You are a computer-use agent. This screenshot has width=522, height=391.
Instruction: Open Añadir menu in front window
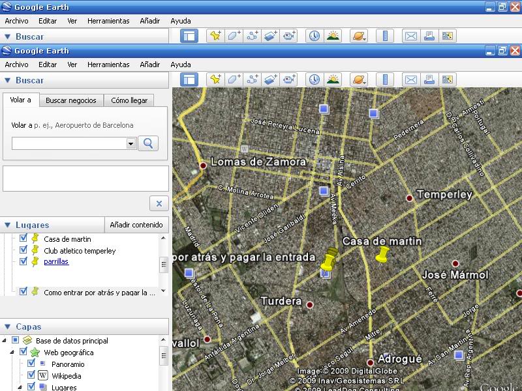coord(150,65)
